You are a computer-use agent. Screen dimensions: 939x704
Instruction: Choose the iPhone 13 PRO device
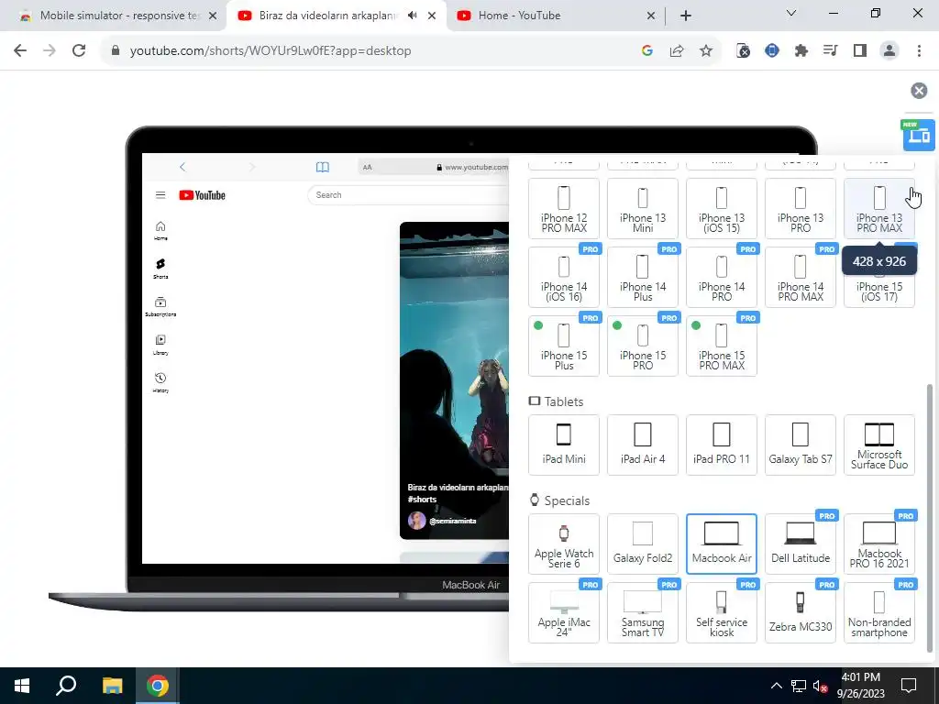point(800,209)
